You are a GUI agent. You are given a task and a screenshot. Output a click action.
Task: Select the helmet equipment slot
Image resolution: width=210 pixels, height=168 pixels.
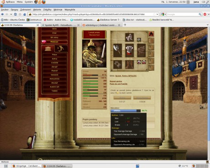coord(129,37)
